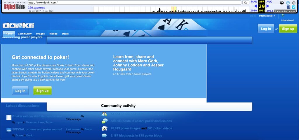Open the Community tab
This screenshot has height=140, width=299.
click(x=25, y=34)
